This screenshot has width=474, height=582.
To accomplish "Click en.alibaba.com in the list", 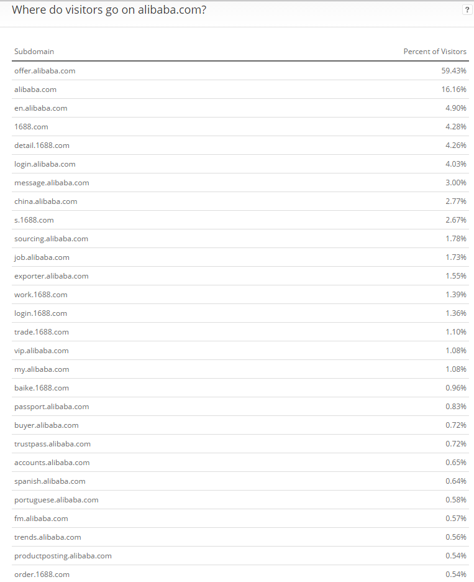I will coord(40,108).
